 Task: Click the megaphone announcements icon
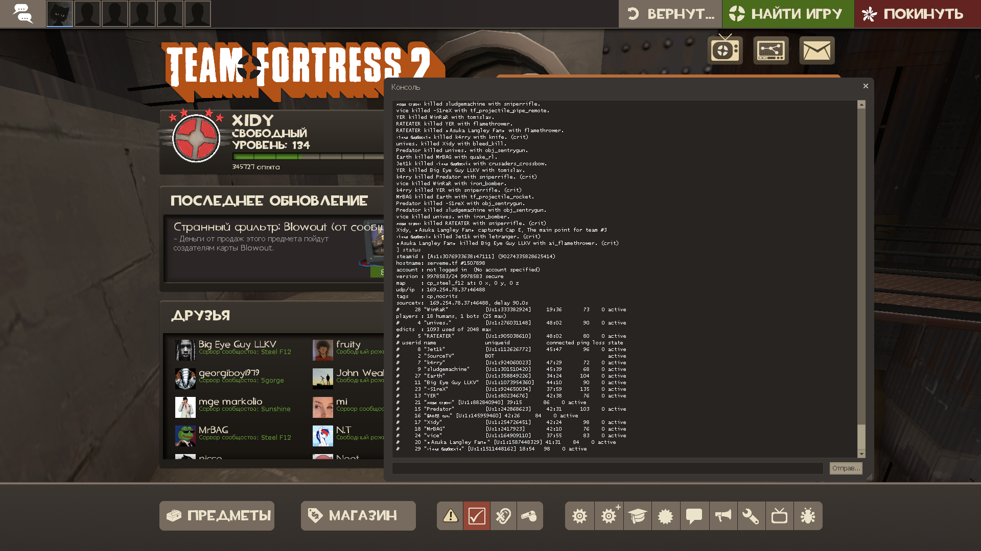(x=723, y=516)
